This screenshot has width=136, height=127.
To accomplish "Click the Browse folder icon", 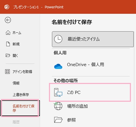I will tap(58, 120).
